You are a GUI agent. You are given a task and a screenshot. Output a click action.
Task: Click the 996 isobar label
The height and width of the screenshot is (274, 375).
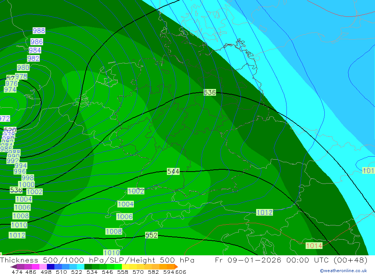tap(19, 171)
